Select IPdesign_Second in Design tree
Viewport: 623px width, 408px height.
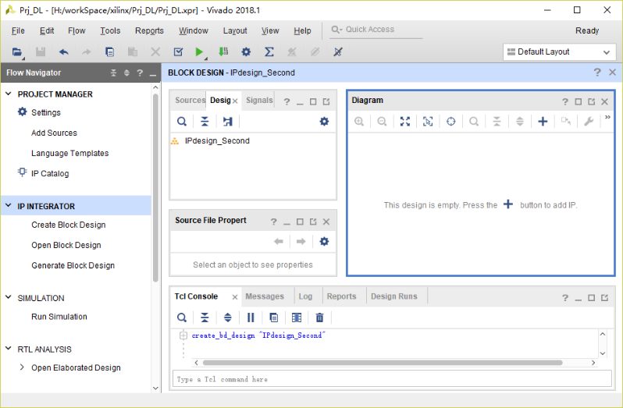tap(217, 141)
